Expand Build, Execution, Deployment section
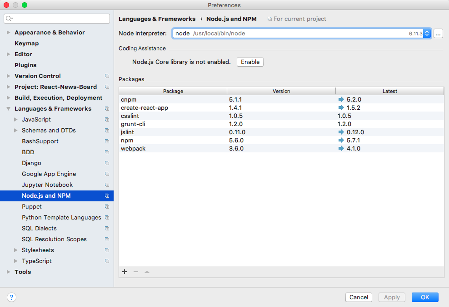Image resolution: width=449 pixels, height=307 pixels. pyautogui.click(x=8, y=98)
